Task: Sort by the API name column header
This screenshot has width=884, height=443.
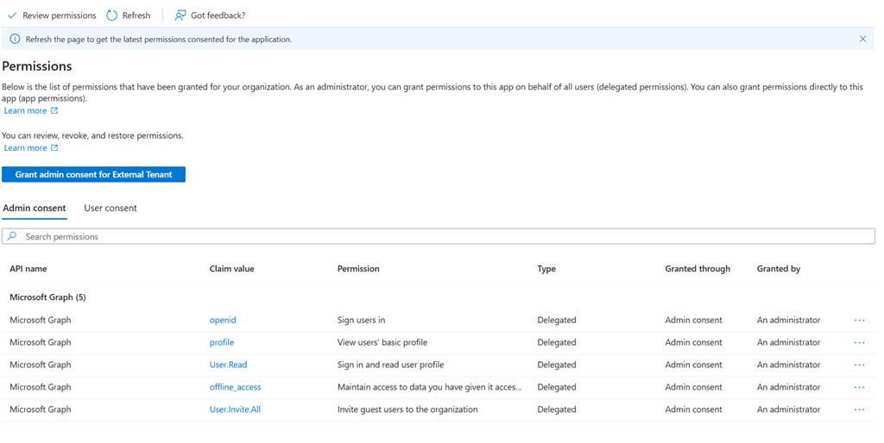Action: pos(28,269)
